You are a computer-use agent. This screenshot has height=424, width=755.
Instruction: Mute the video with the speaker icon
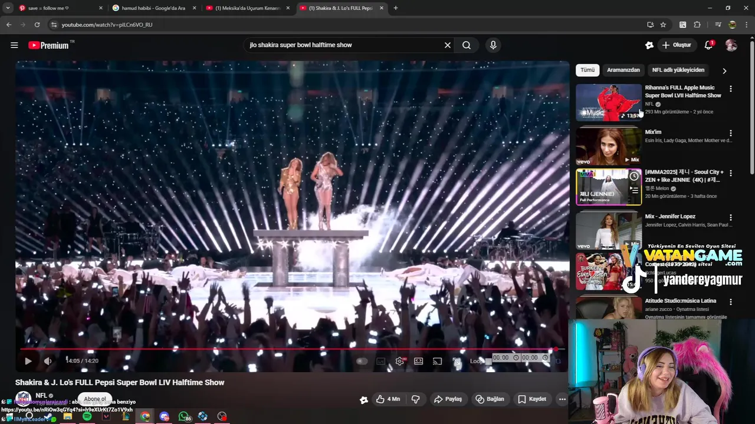coord(48,361)
